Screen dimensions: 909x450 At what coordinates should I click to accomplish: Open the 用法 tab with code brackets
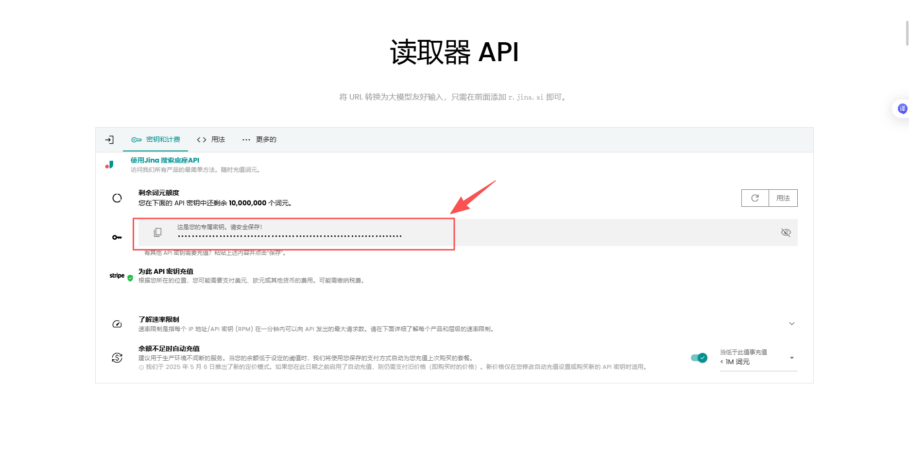211,140
